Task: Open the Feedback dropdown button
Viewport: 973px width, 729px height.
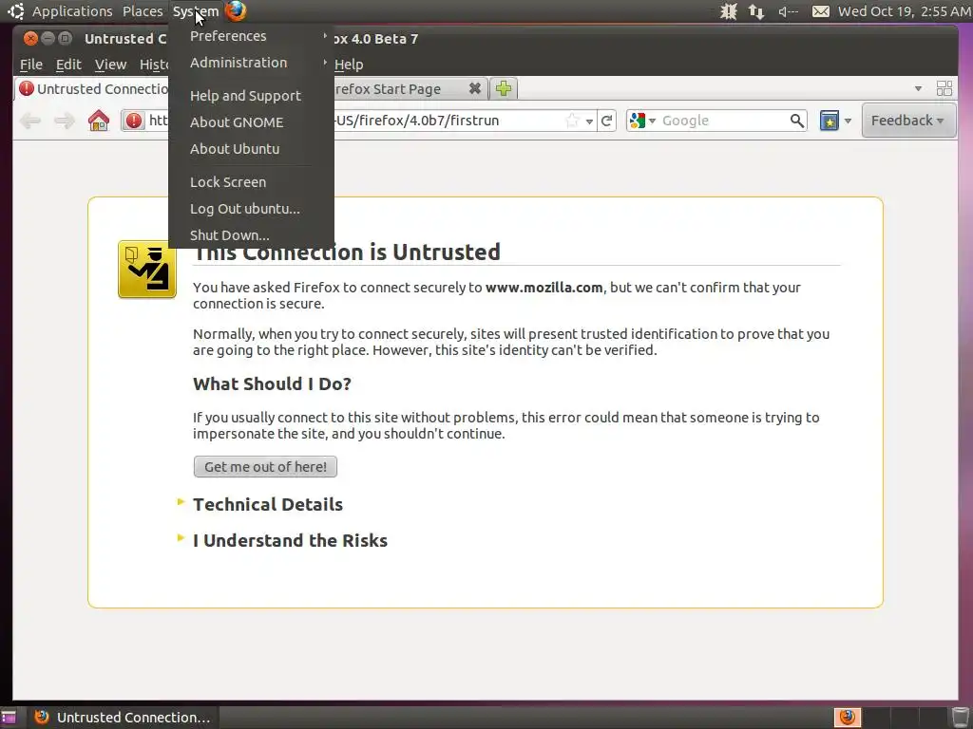Action: pyautogui.click(x=907, y=121)
